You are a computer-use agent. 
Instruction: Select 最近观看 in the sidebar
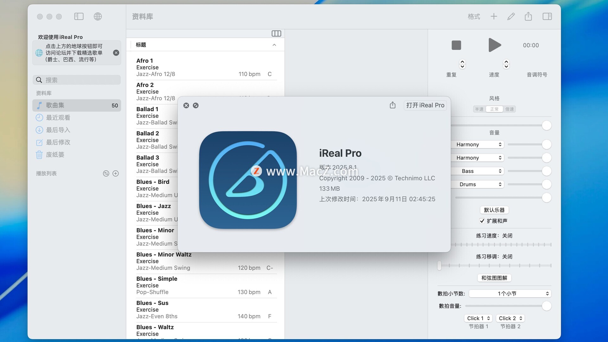(77, 118)
